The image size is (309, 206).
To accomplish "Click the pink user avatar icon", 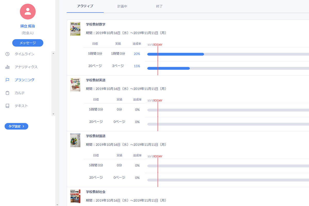I will coord(28,12).
